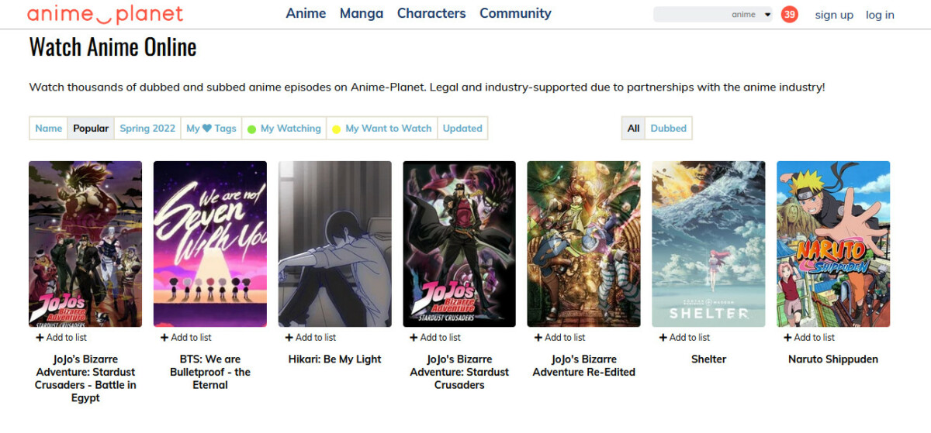Click the log in link

pos(880,15)
